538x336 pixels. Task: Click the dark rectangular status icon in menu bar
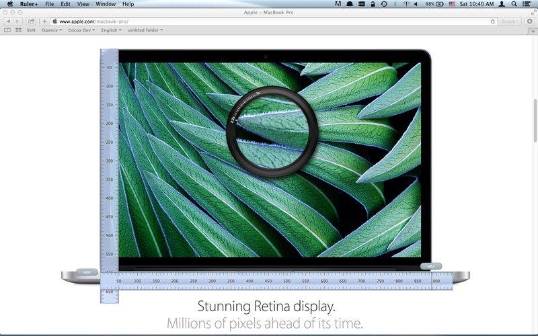pos(361,4)
